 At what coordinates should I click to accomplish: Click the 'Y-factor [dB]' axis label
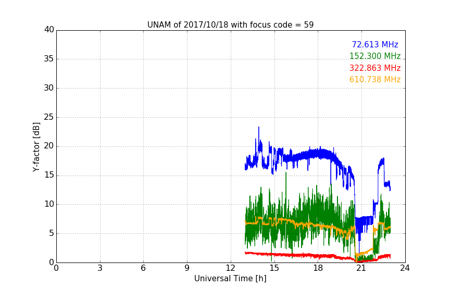[36, 147]
